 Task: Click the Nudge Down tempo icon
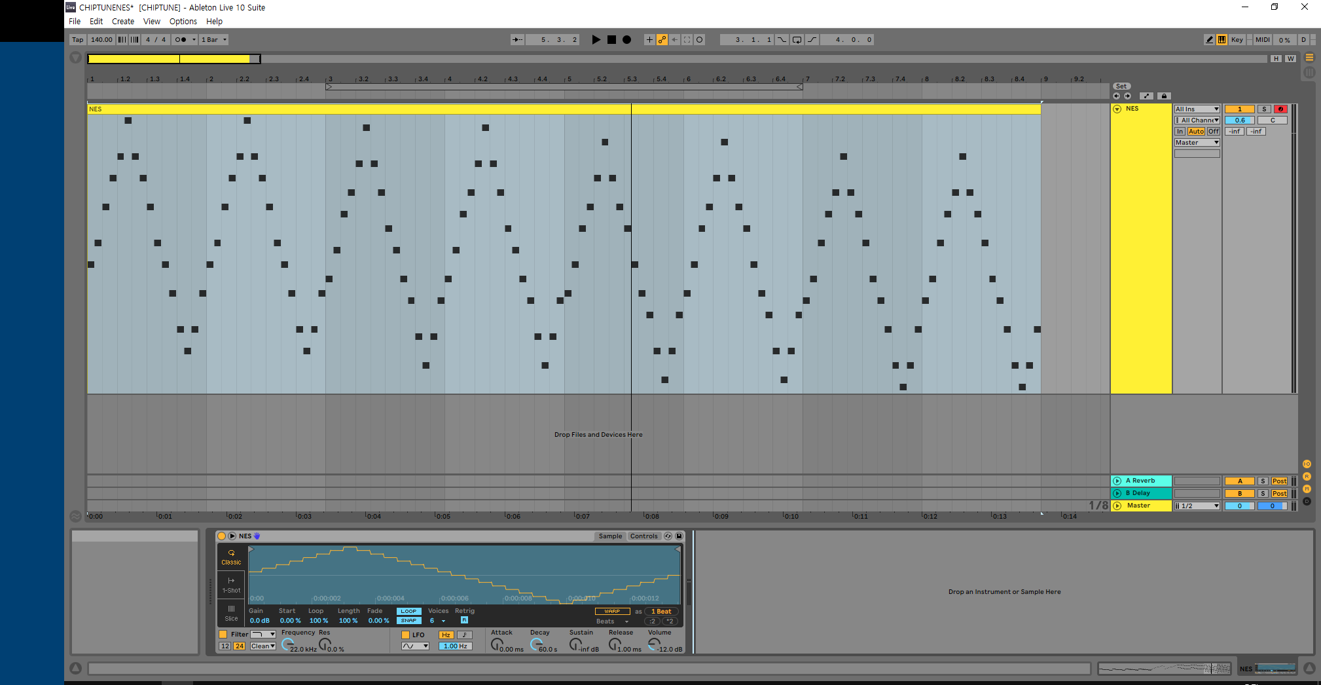122,40
